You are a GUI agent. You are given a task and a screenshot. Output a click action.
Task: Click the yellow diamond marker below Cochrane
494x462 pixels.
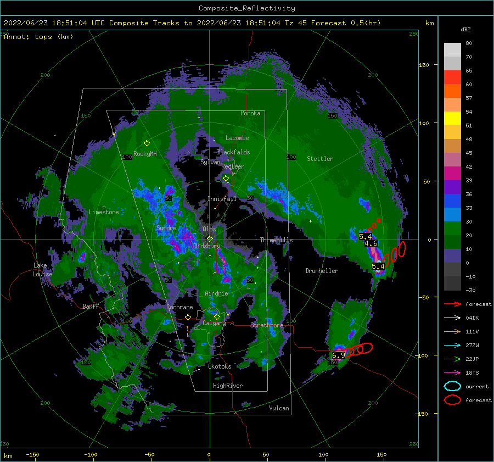coord(188,317)
